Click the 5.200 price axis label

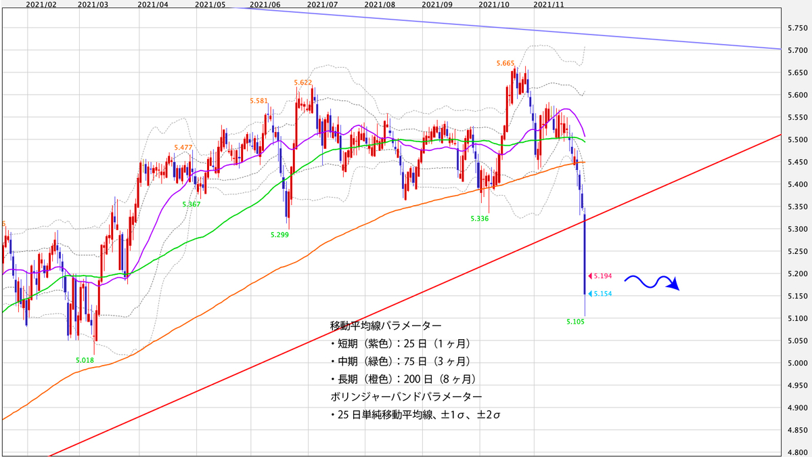point(798,274)
